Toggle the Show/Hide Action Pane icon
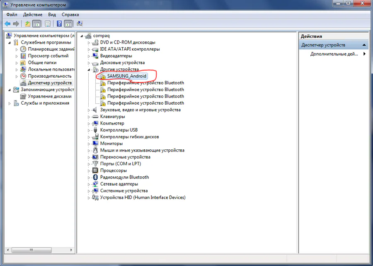Screen dimensions: 373x266 [x=68, y=24]
